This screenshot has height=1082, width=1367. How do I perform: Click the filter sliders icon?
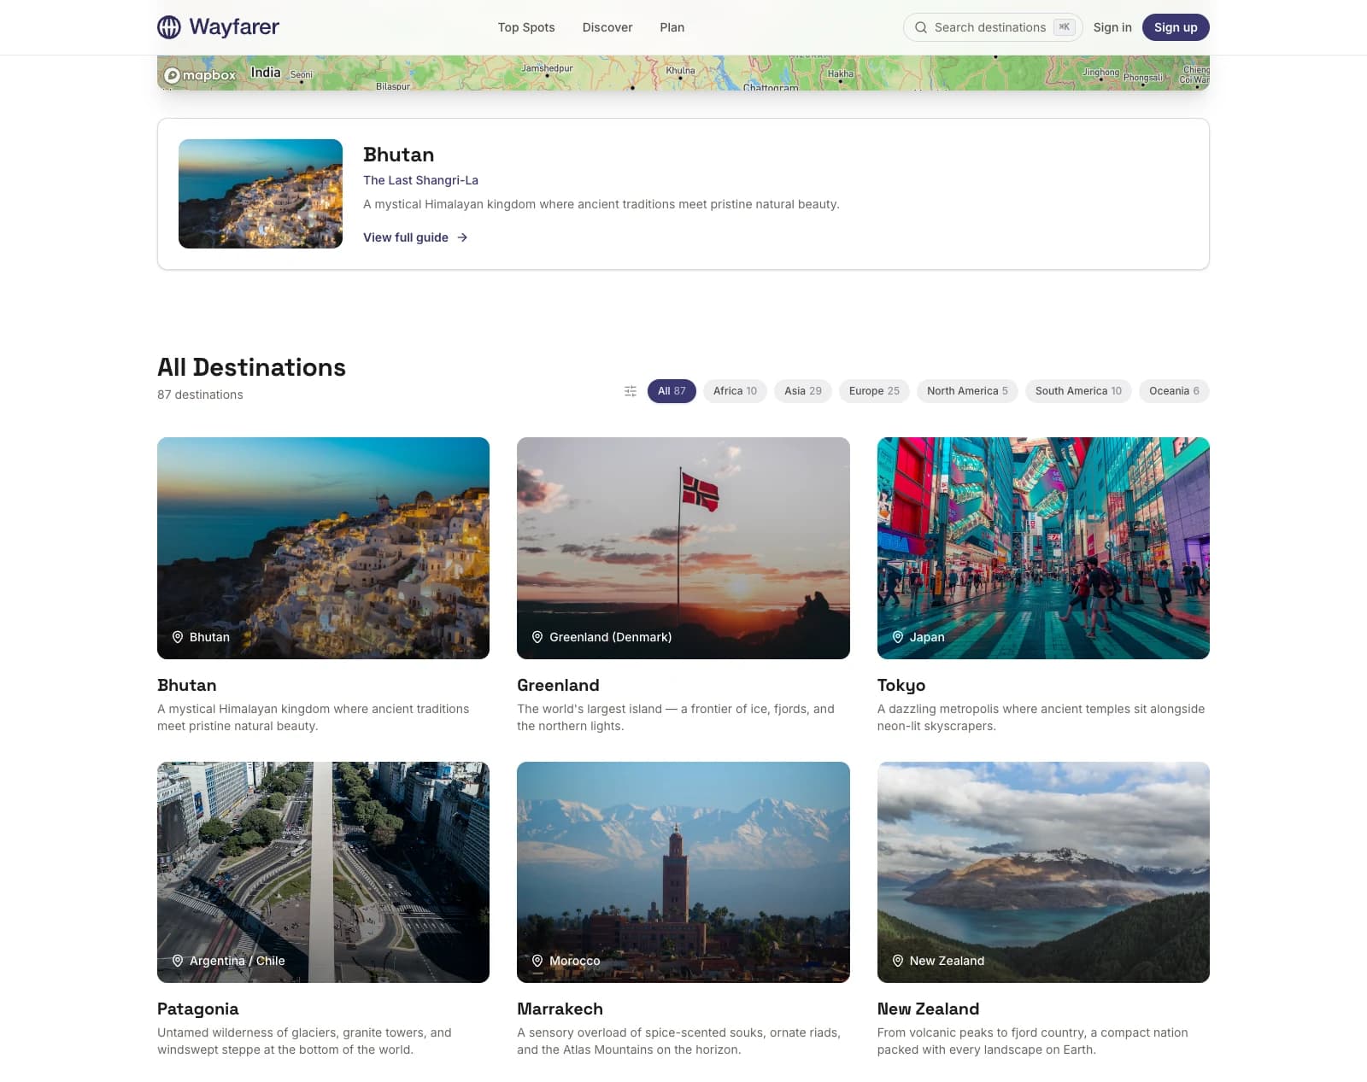pyautogui.click(x=631, y=391)
